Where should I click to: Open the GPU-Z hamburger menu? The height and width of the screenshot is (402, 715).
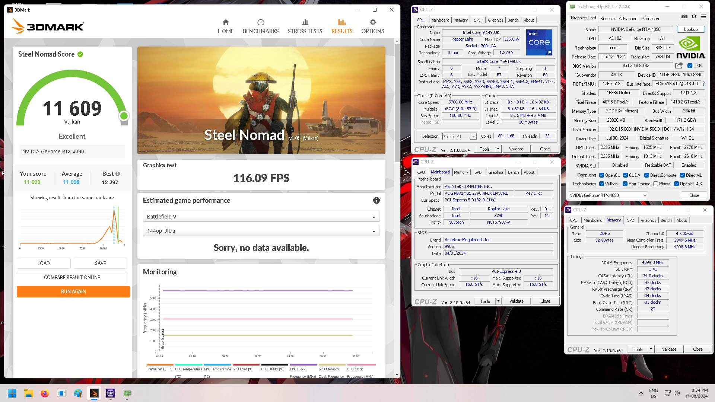[703, 17]
